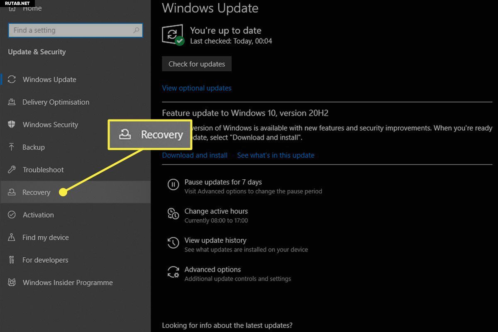Click the Find my device person icon
Screen dimensions: 498x332
(12, 237)
